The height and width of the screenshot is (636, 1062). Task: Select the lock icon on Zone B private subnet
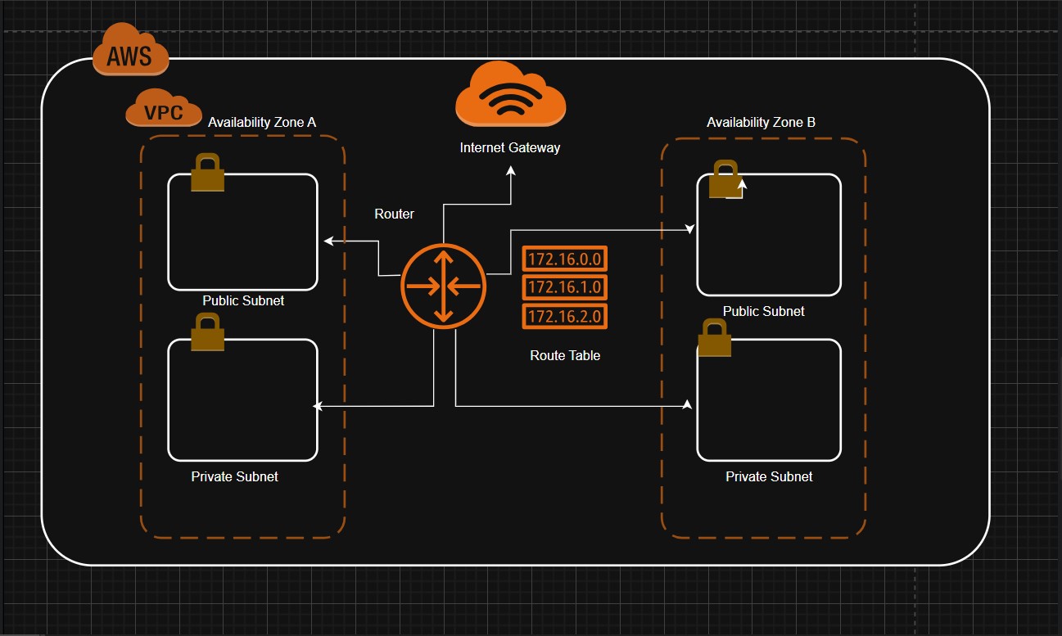click(x=714, y=338)
